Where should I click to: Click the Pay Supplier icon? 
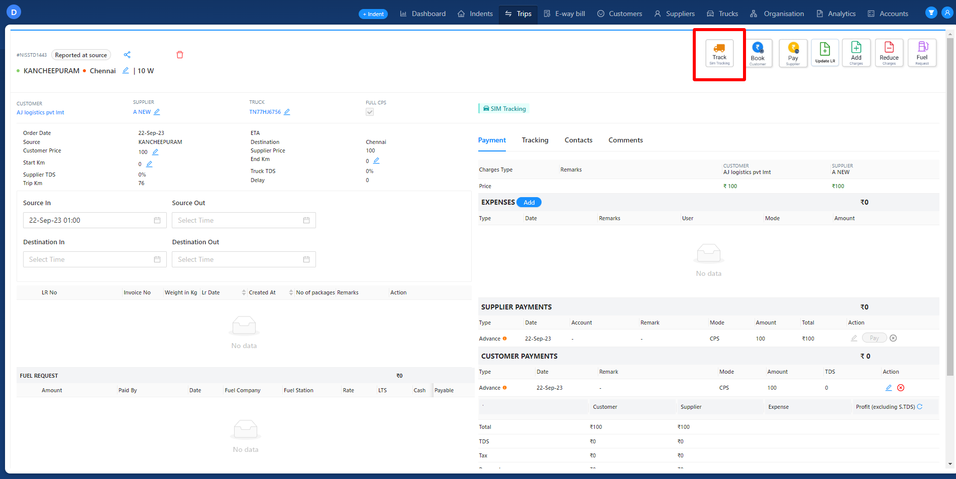coord(793,53)
